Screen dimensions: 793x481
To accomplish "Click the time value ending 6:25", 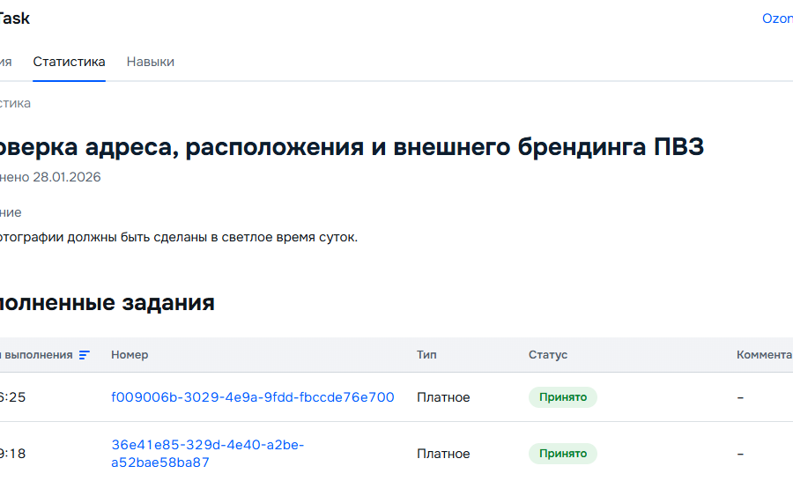I will tap(12, 397).
